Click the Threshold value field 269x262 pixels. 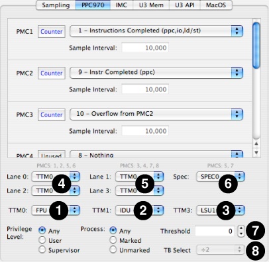[x=215, y=231]
